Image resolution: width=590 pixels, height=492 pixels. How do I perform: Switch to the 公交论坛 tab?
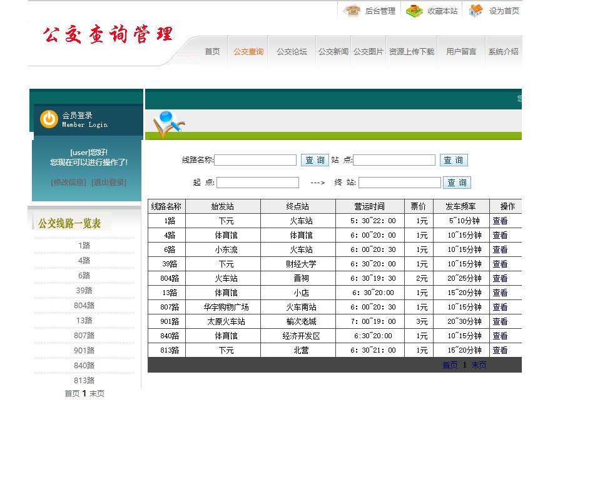[x=291, y=52]
